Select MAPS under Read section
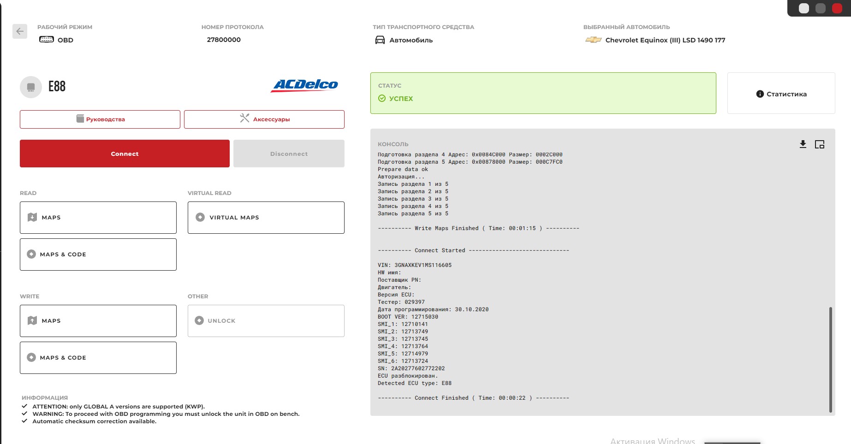The height and width of the screenshot is (444, 851). coord(98,218)
